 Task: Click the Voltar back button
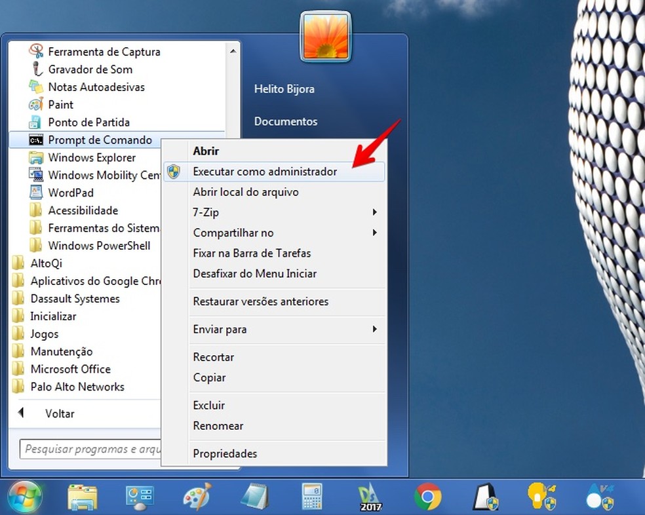(59, 413)
